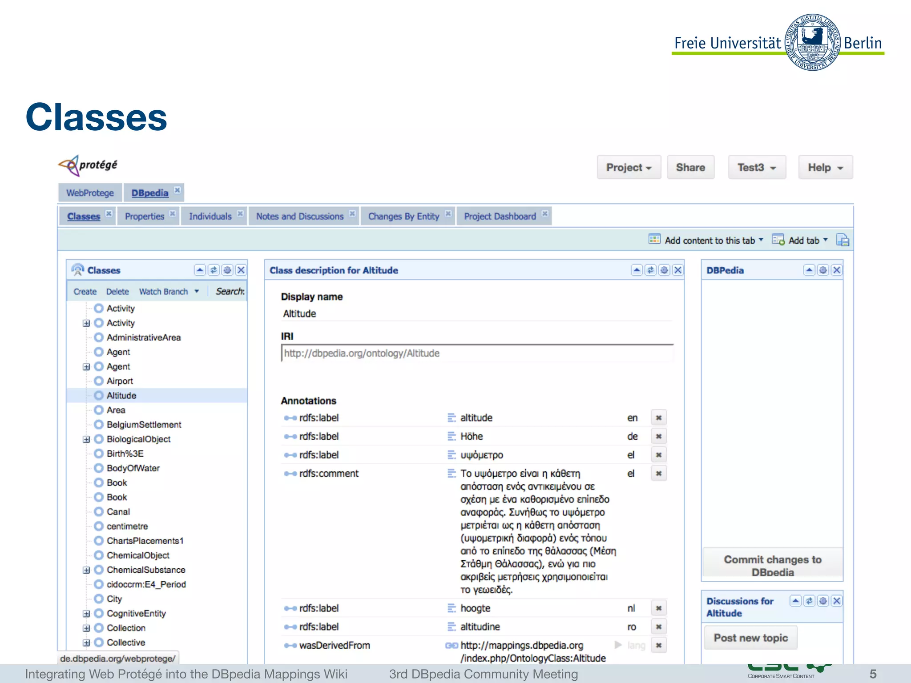Open the Notes and Discussions tab
The image size is (911, 683).
pyautogui.click(x=300, y=217)
